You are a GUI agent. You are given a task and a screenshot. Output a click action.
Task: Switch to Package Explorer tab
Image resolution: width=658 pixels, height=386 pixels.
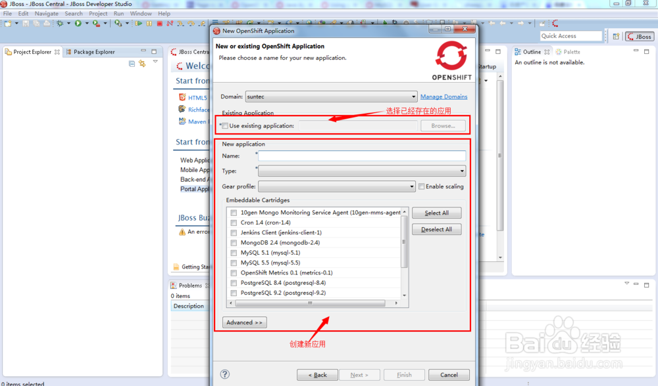(x=91, y=52)
